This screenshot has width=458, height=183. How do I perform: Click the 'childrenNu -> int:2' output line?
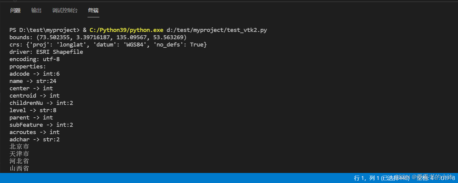pyautogui.click(x=41, y=103)
